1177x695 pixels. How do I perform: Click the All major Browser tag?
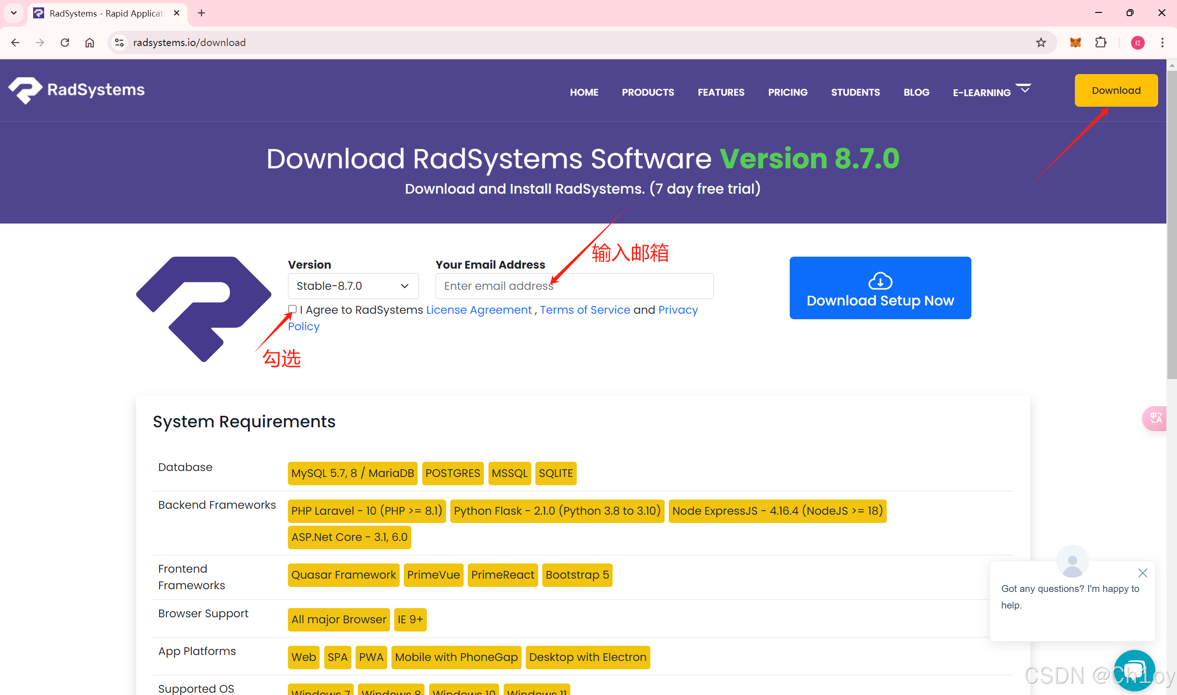(x=339, y=620)
